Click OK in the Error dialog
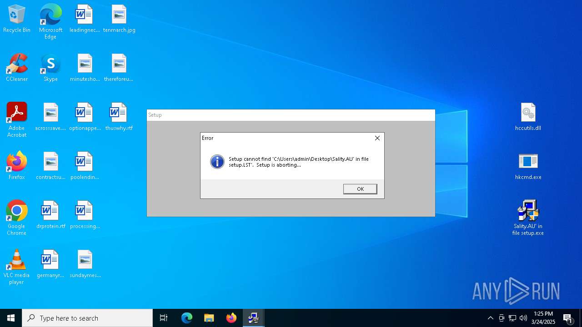 coord(360,189)
